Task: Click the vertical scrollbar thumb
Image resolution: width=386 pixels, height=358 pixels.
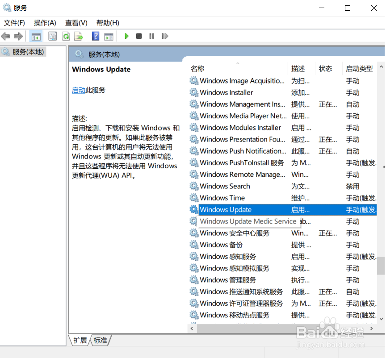Action: (x=381, y=266)
